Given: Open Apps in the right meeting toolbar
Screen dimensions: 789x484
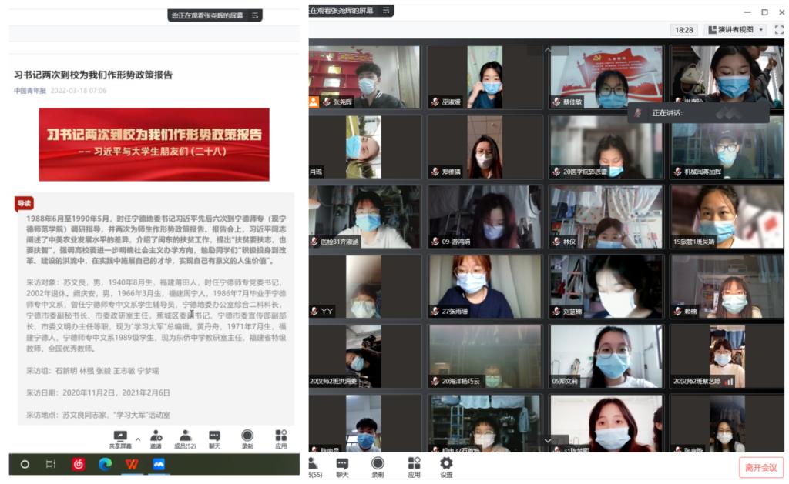Looking at the screenshot, I should point(414,466).
